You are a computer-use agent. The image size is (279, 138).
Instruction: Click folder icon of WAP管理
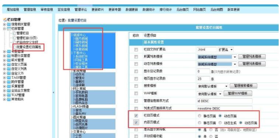(9, 95)
